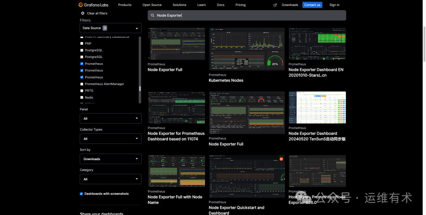Click the Grafana Labs logo
Screen dimensions: 426x215
point(93,5)
